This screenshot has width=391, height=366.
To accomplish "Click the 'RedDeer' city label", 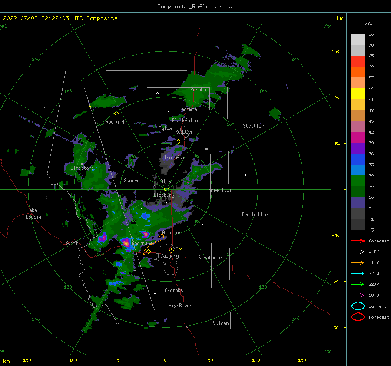I will 184,132.
